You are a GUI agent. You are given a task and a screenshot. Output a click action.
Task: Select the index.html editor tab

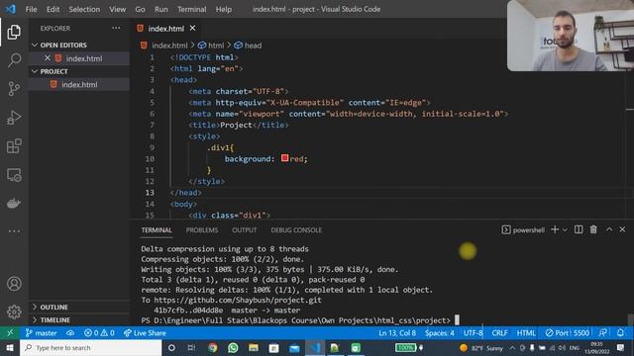click(x=165, y=29)
